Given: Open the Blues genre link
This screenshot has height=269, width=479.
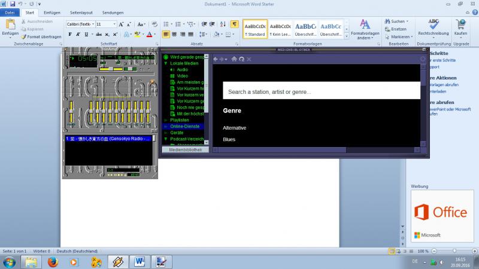Looking at the screenshot, I should [229, 139].
